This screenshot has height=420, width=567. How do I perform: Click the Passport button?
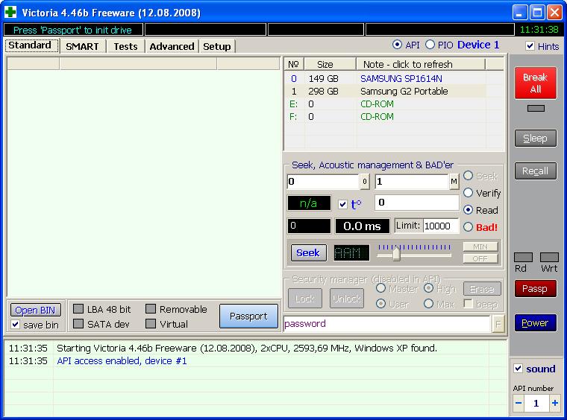pos(248,316)
